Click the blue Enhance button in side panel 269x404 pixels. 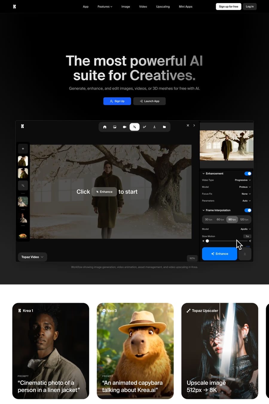pyautogui.click(x=219, y=254)
